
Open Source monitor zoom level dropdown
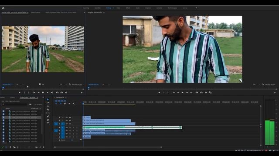(20, 84)
